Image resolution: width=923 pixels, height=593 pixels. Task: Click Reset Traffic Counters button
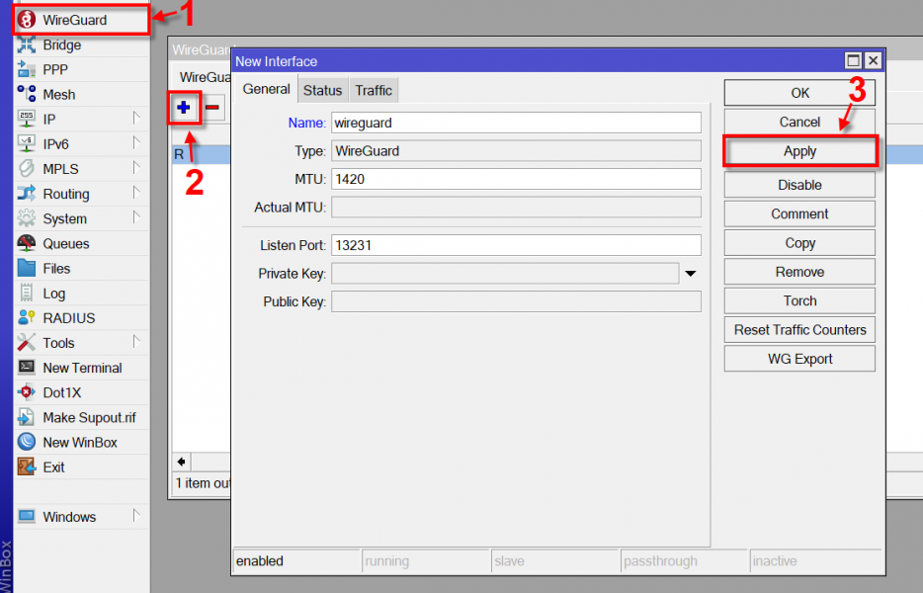pos(799,330)
